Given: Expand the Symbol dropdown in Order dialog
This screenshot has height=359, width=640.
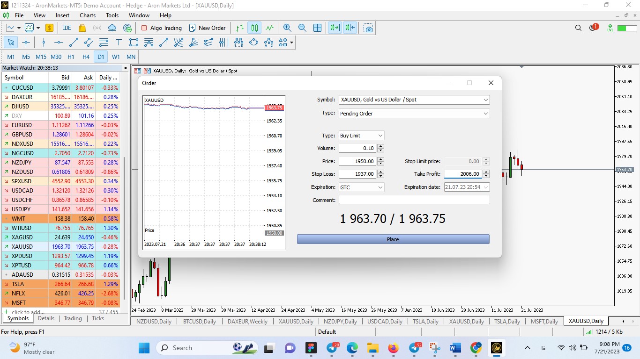Looking at the screenshot, I should point(485,100).
